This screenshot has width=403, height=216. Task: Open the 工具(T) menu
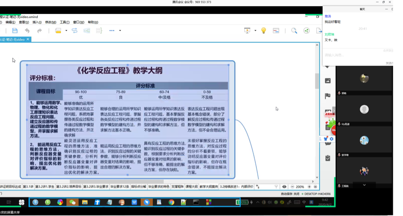64,22
